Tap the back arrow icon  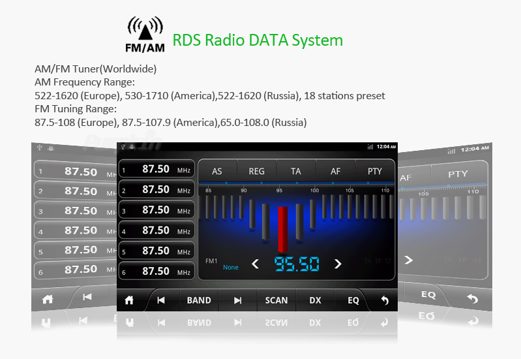385,300
